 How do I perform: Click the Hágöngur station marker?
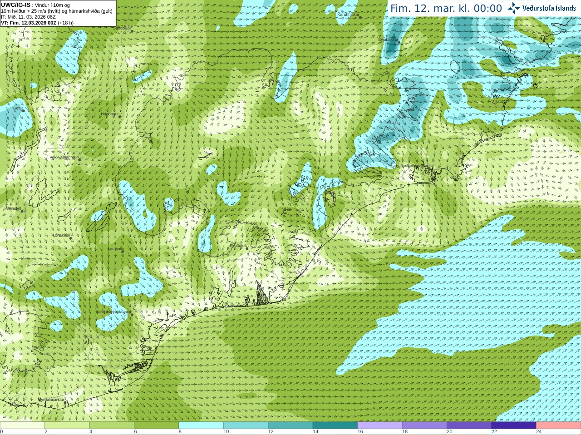click(120, 117)
